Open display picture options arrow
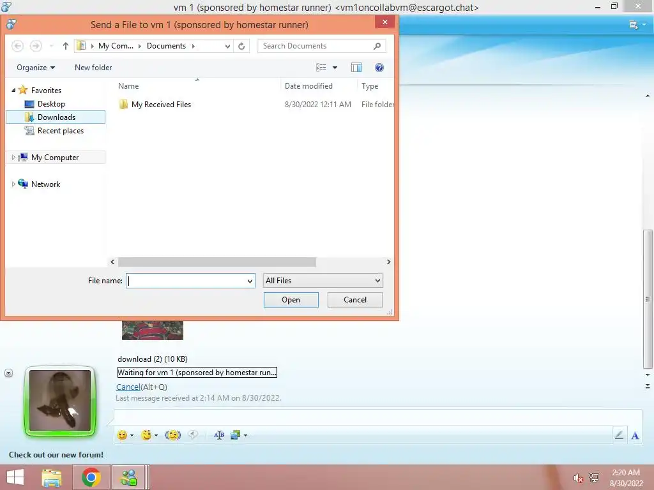 tap(8, 373)
